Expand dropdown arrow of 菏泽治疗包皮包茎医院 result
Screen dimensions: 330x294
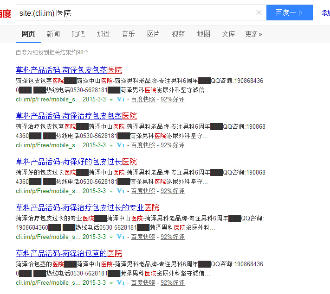click(x=111, y=145)
